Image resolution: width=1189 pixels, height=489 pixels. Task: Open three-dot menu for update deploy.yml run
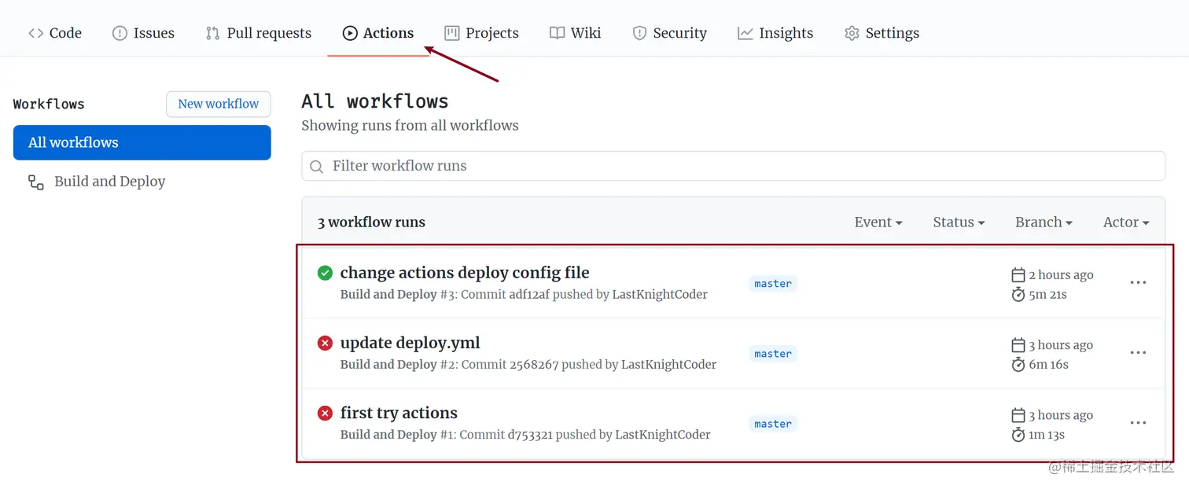click(x=1138, y=353)
